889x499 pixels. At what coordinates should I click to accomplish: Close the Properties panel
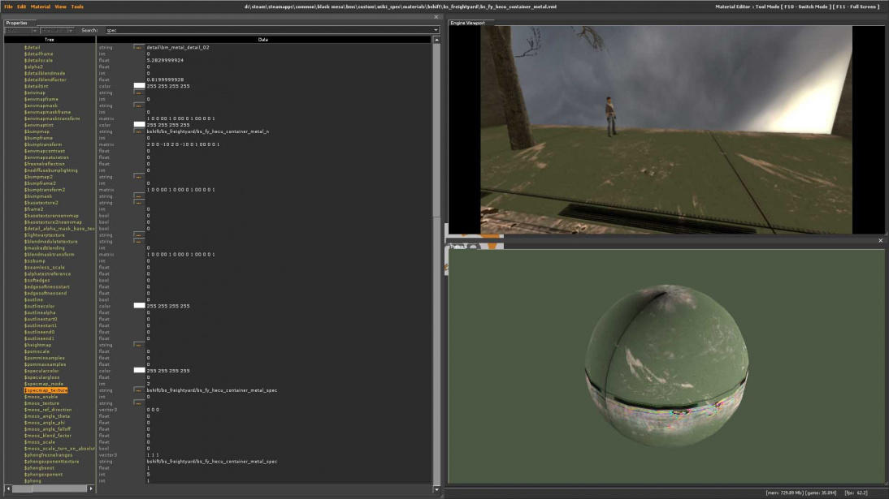436,17
